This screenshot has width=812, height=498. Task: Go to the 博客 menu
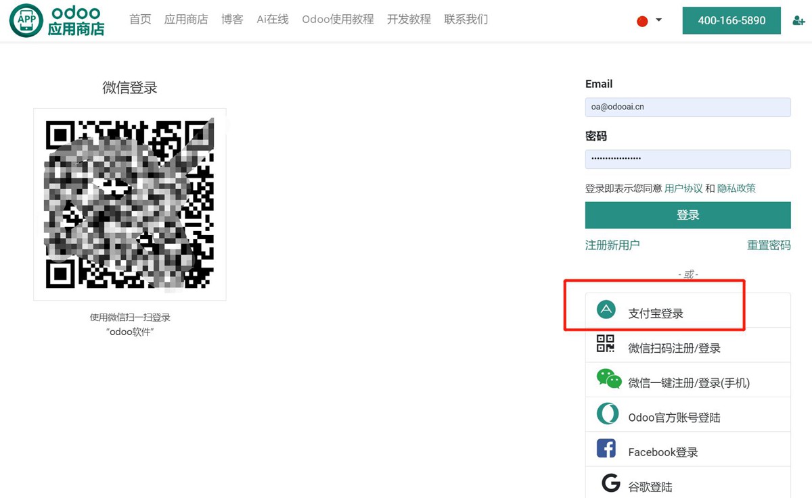pyautogui.click(x=232, y=20)
